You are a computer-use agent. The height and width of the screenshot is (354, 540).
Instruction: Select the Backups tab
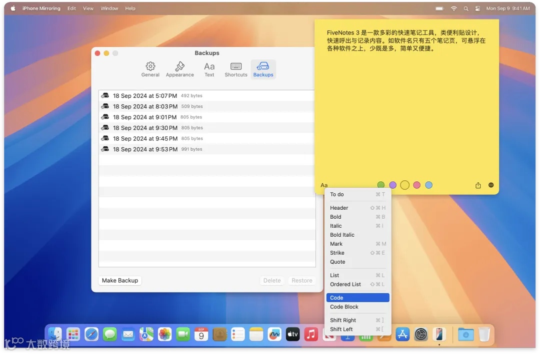click(x=263, y=69)
